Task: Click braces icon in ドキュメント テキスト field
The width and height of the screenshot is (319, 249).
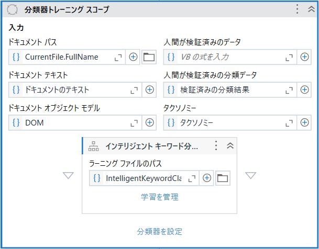Action: click(x=16, y=90)
